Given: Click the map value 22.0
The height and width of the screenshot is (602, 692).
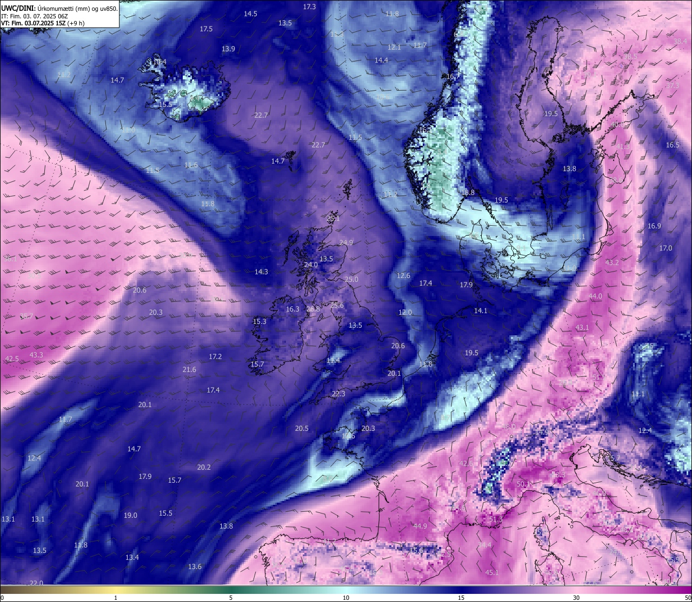Looking at the screenshot, I should 36,583.
